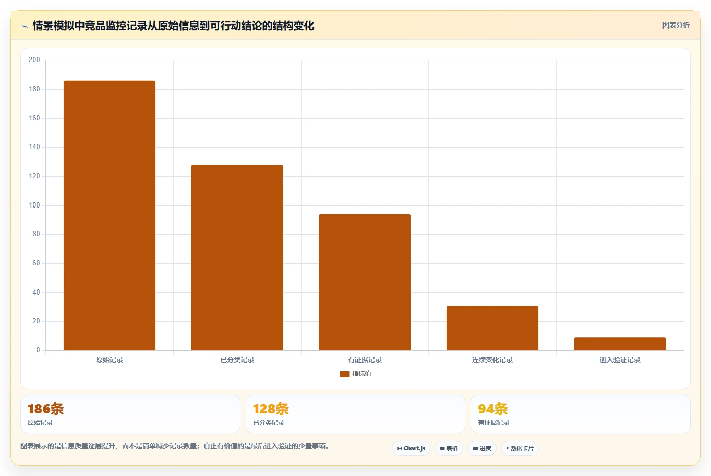The height and width of the screenshot is (476, 711).
Task: Select the Chart.js tag chip
Action: point(411,448)
